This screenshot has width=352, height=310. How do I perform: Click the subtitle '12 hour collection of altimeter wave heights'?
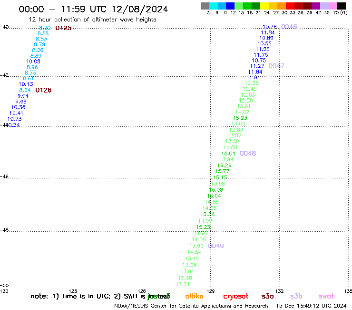coord(92,20)
